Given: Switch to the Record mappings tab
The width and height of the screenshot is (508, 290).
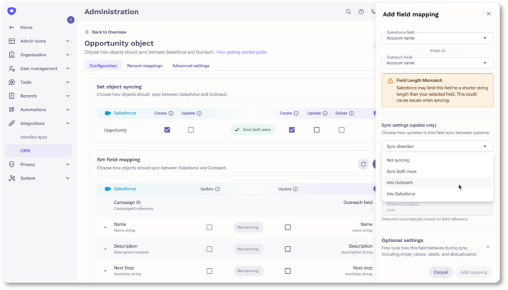Looking at the screenshot, I should click(x=144, y=66).
